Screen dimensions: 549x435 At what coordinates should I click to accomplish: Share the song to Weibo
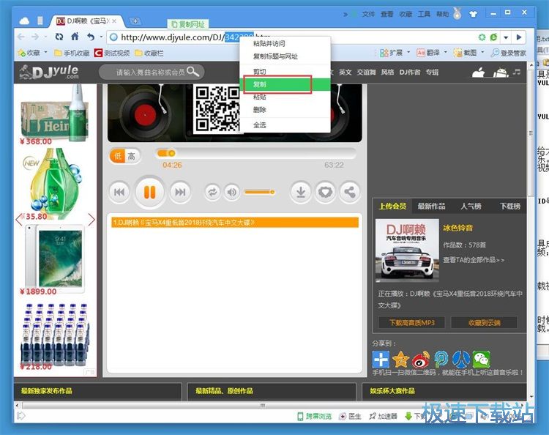pyautogui.click(x=421, y=360)
